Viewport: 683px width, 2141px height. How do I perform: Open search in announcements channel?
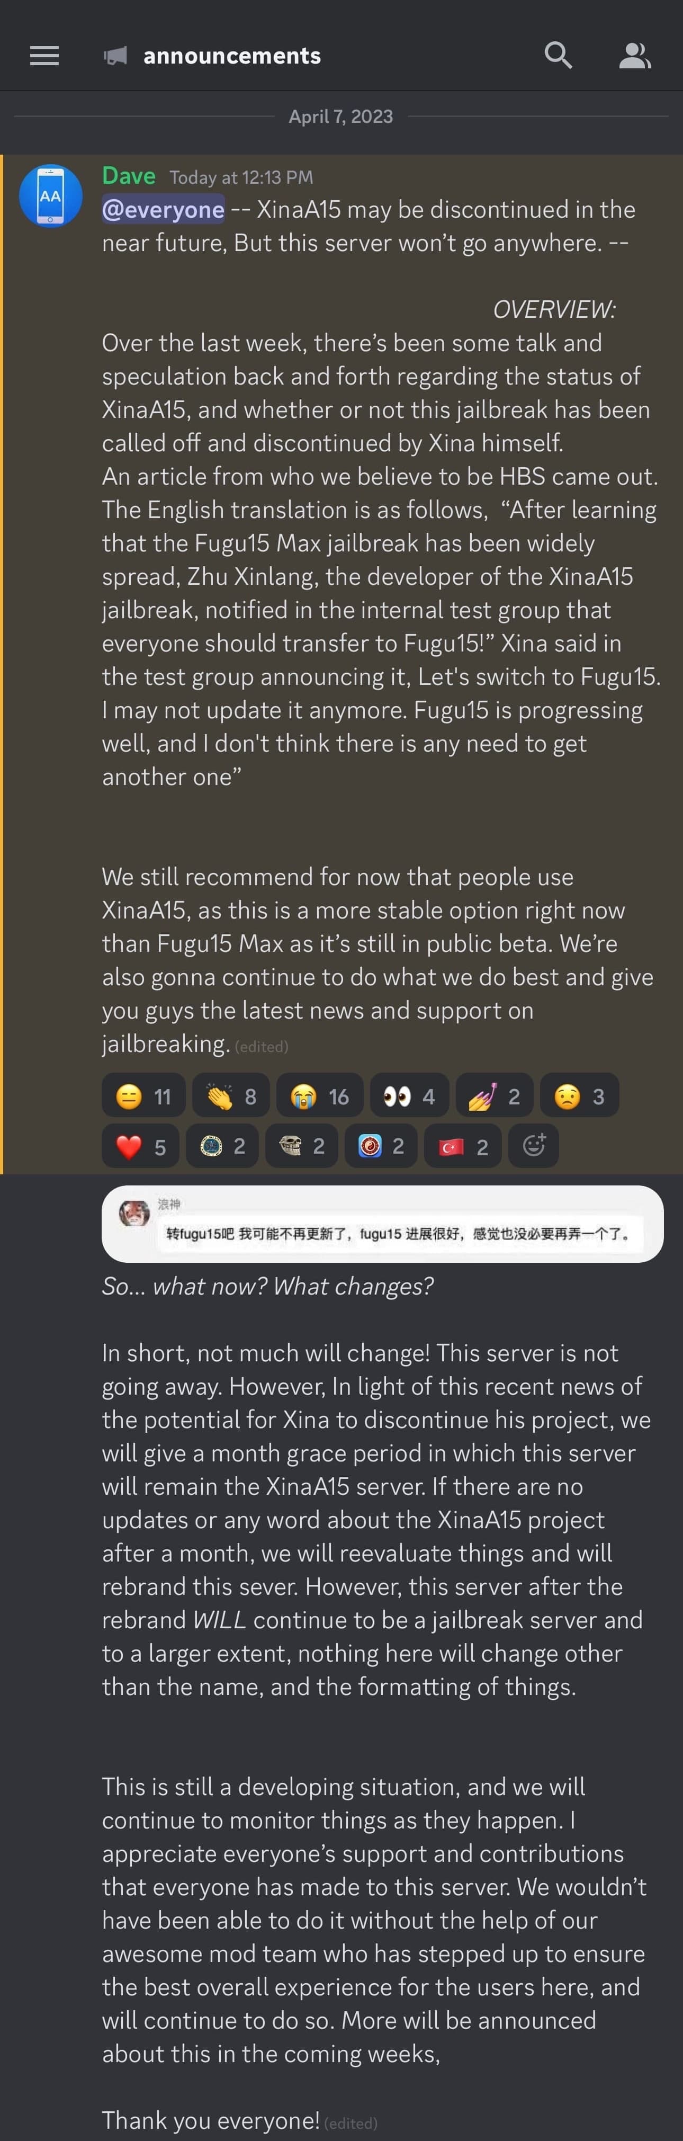[559, 56]
